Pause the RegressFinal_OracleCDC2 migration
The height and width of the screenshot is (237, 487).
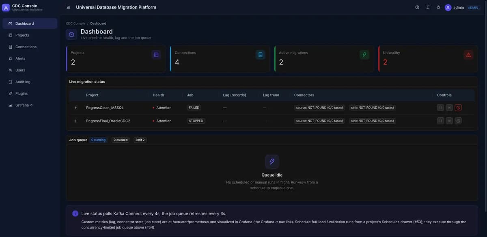coord(440,121)
